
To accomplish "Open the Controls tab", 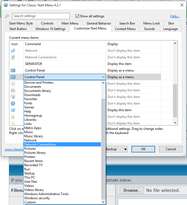I will click(47, 23).
